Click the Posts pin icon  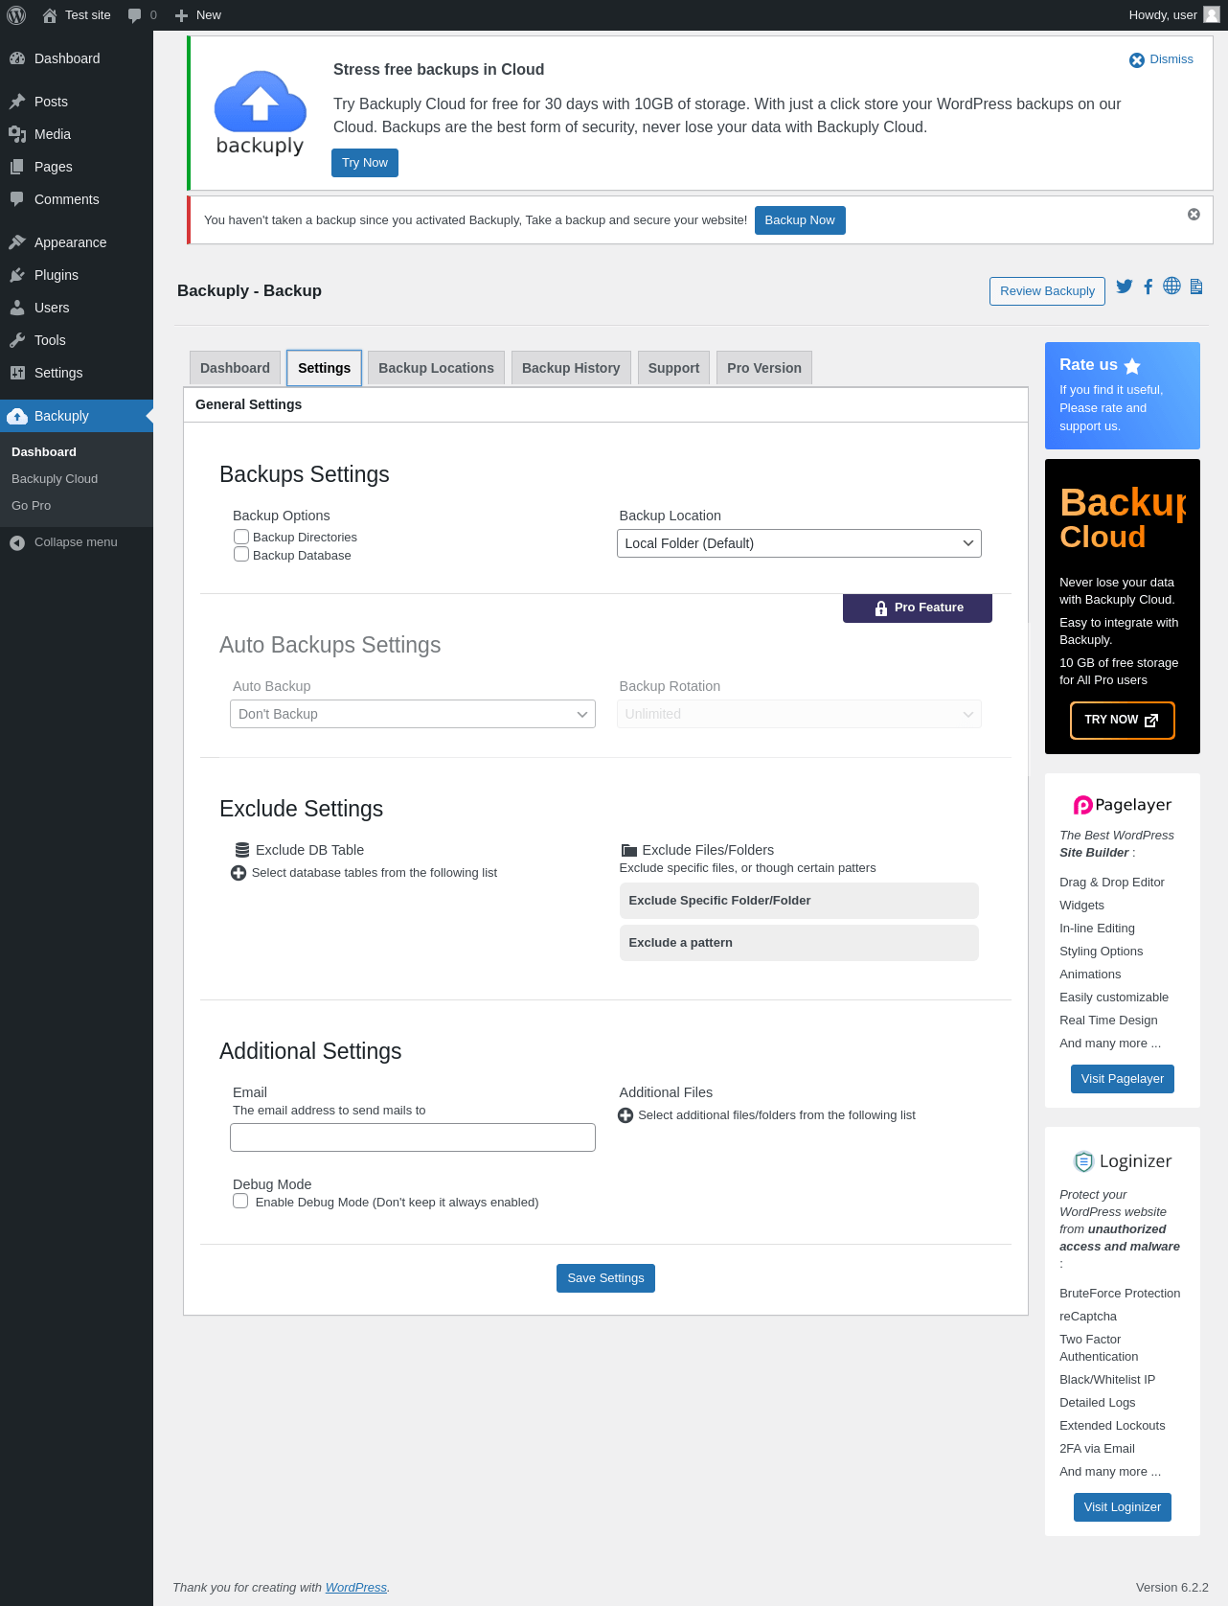point(17,102)
